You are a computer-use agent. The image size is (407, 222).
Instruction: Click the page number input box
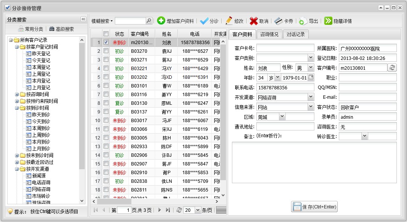(124, 210)
